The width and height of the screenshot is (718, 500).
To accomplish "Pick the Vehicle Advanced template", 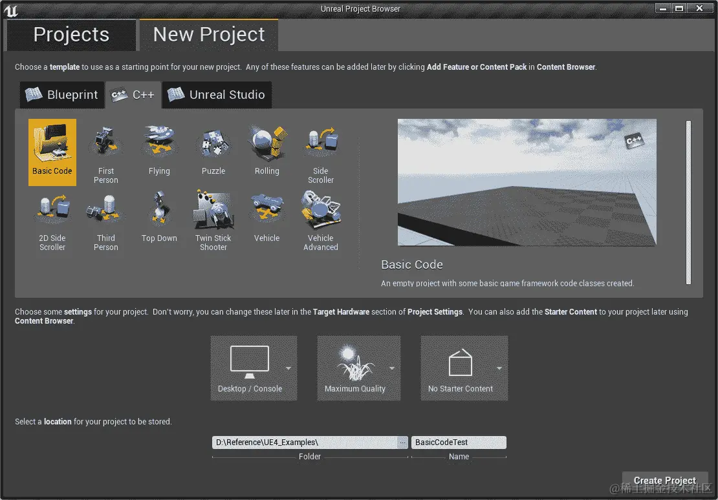I will (x=321, y=220).
